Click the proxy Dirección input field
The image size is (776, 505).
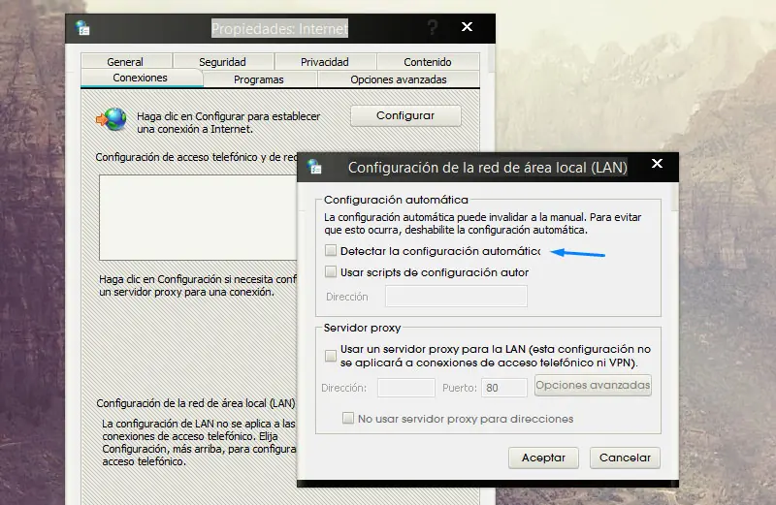pyautogui.click(x=406, y=388)
